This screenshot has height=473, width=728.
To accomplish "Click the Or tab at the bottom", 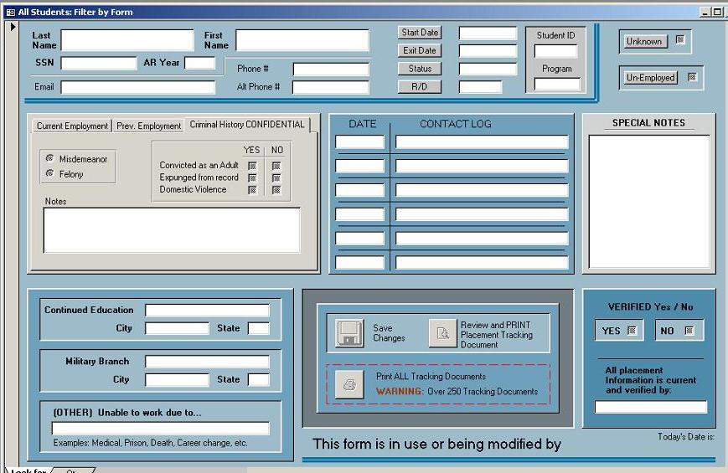I will point(72,470).
